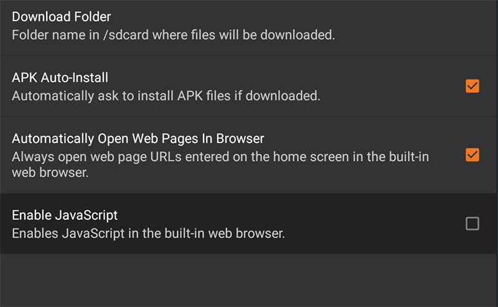Tap the orange checkmark beside web pages option
The image size is (498, 307).
472,155
